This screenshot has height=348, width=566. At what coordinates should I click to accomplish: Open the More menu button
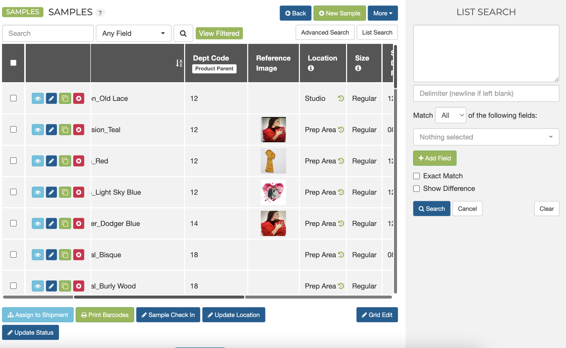(x=382, y=13)
